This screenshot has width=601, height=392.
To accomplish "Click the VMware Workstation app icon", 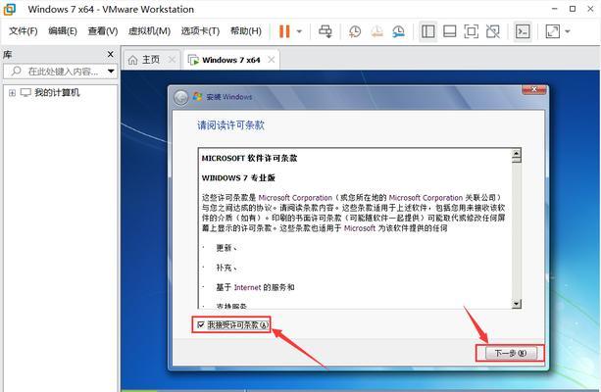I will (10, 9).
